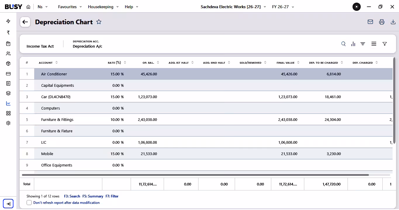399x210 pixels.
Task: Click the BUSY home icon
Action: click(28, 7)
